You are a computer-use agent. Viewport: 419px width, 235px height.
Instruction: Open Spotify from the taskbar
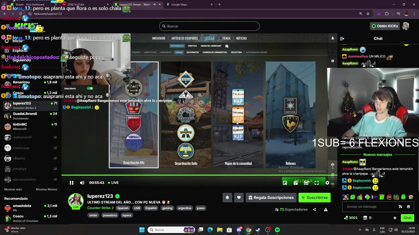pyautogui.click(x=277, y=230)
